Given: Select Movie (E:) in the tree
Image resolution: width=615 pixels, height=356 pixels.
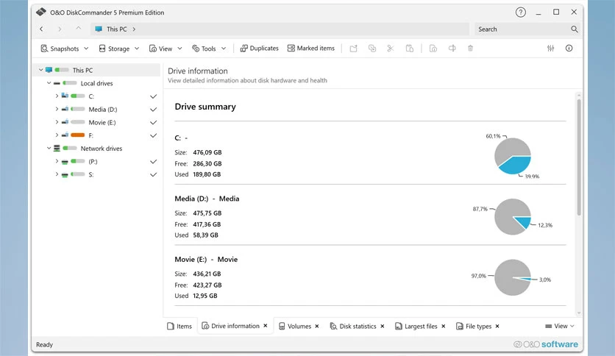Looking at the screenshot, I should pyautogui.click(x=102, y=122).
